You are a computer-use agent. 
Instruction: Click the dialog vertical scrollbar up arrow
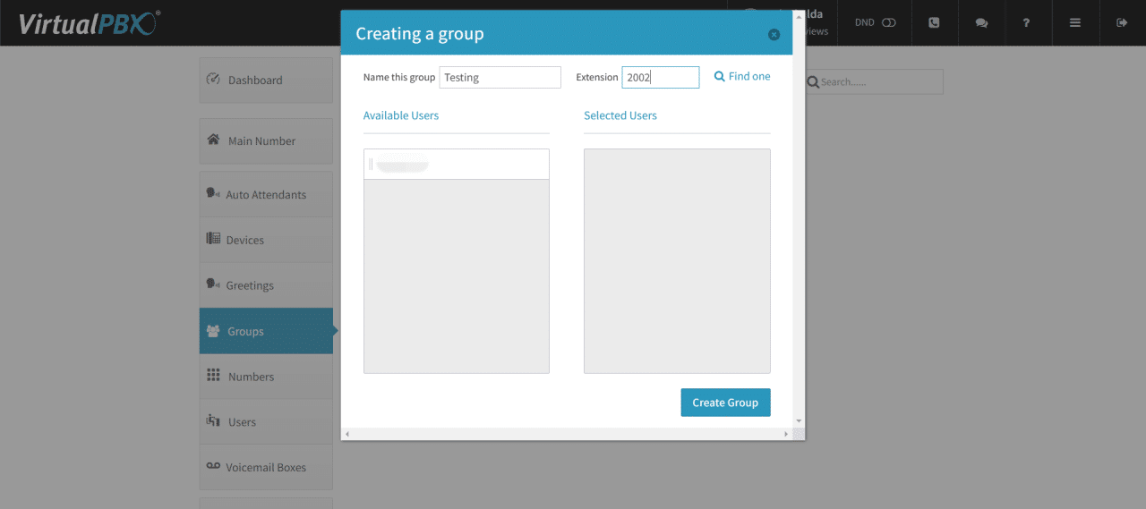point(799,15)
